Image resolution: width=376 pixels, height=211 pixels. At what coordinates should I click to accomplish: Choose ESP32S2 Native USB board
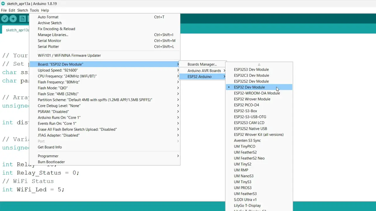click(x=259, y=128)
